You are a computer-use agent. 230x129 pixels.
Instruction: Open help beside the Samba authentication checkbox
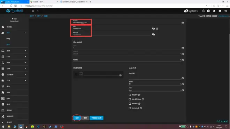pyautogui.click(x=141, y=108)
